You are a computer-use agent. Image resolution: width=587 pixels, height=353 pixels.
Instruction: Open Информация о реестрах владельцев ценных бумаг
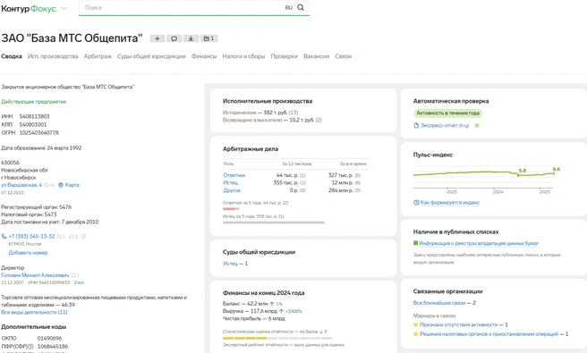(x=479, y=243)
